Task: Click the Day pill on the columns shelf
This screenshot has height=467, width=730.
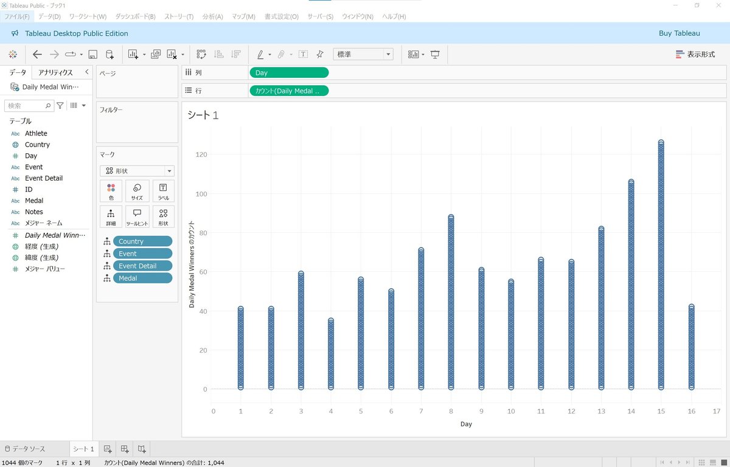Action: 289,72
